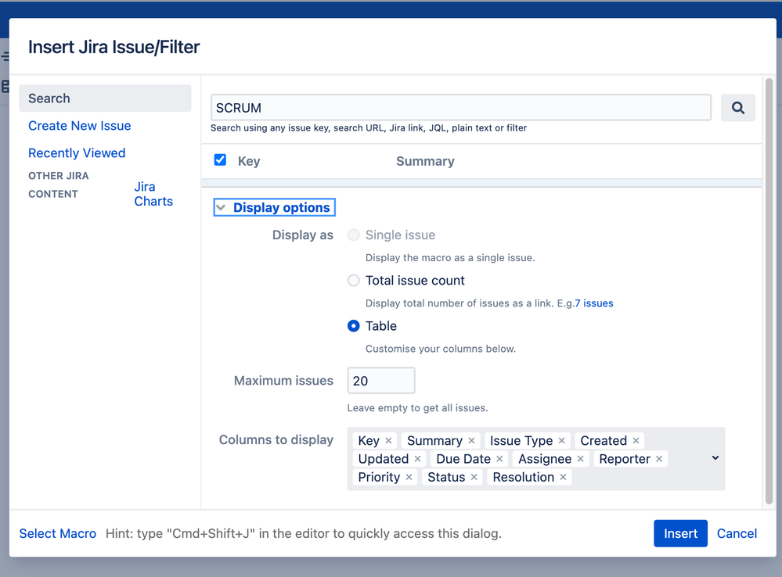The width and height of the screenshot is (782, 577).
Task: Follow the '7 issues' example link
Action: click(x=594, y=303)
